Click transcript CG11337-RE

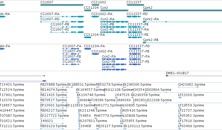(x=135, y=37)
